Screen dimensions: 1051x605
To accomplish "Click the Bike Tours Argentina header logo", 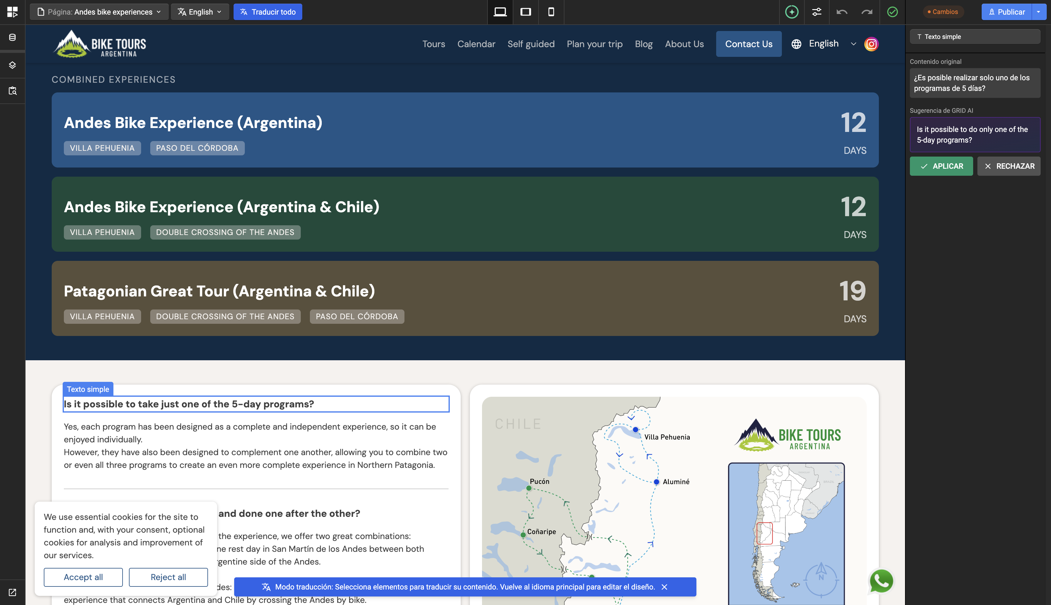I will (100, 44).
